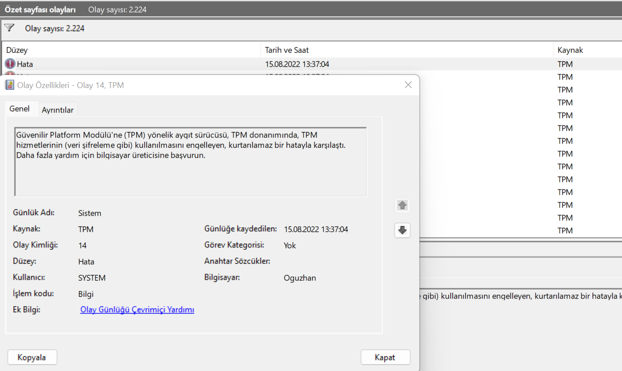This screenshot has height=371, width=622.
Task: Go to next event with down arrow
Action: coord(402,230)
